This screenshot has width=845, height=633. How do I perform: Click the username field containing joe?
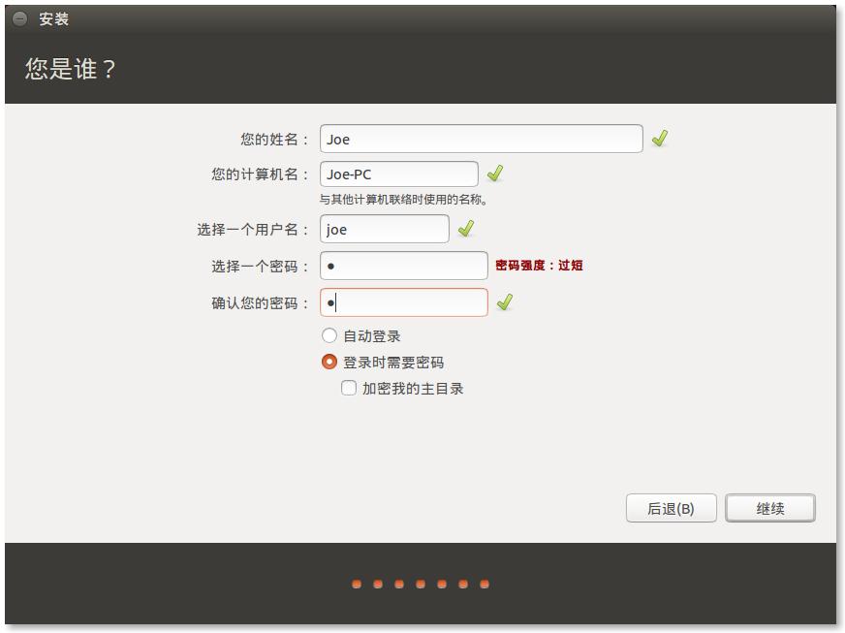pyautogui.click(x=384, y=230)
